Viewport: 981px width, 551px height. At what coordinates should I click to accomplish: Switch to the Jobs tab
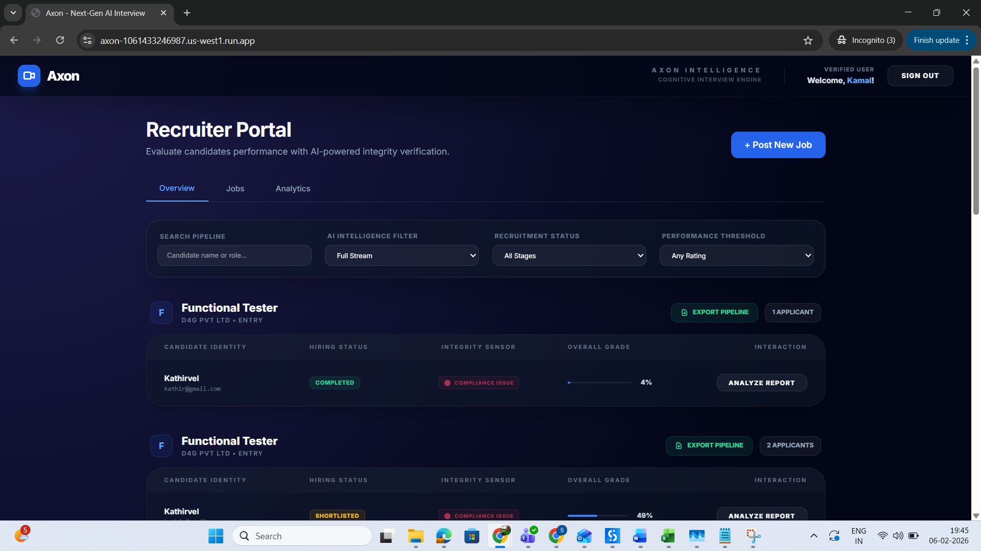[x=235, y=189]
